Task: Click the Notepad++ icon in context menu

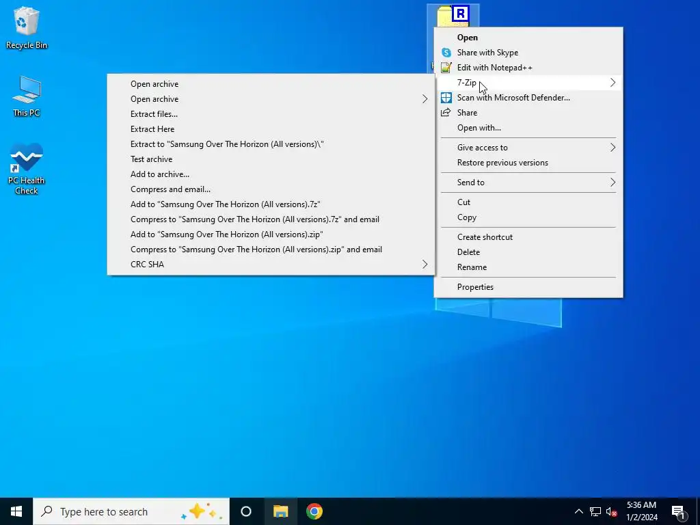Action: click(446, 68)
